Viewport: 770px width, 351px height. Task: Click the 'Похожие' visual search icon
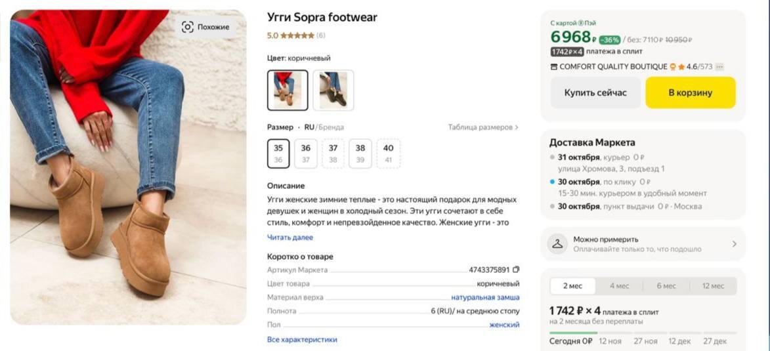[188, 27]
